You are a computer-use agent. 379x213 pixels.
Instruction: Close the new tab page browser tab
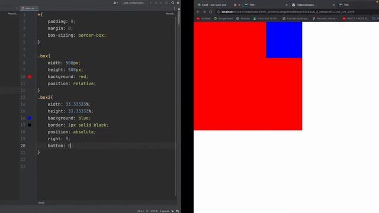[x=334, y=5]
